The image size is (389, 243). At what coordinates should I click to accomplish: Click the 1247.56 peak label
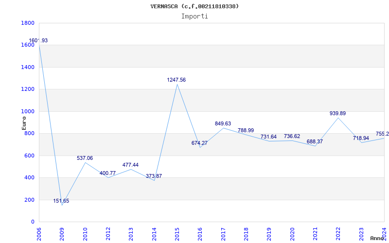177,80
